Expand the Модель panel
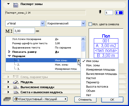 [x=8, y=82]
